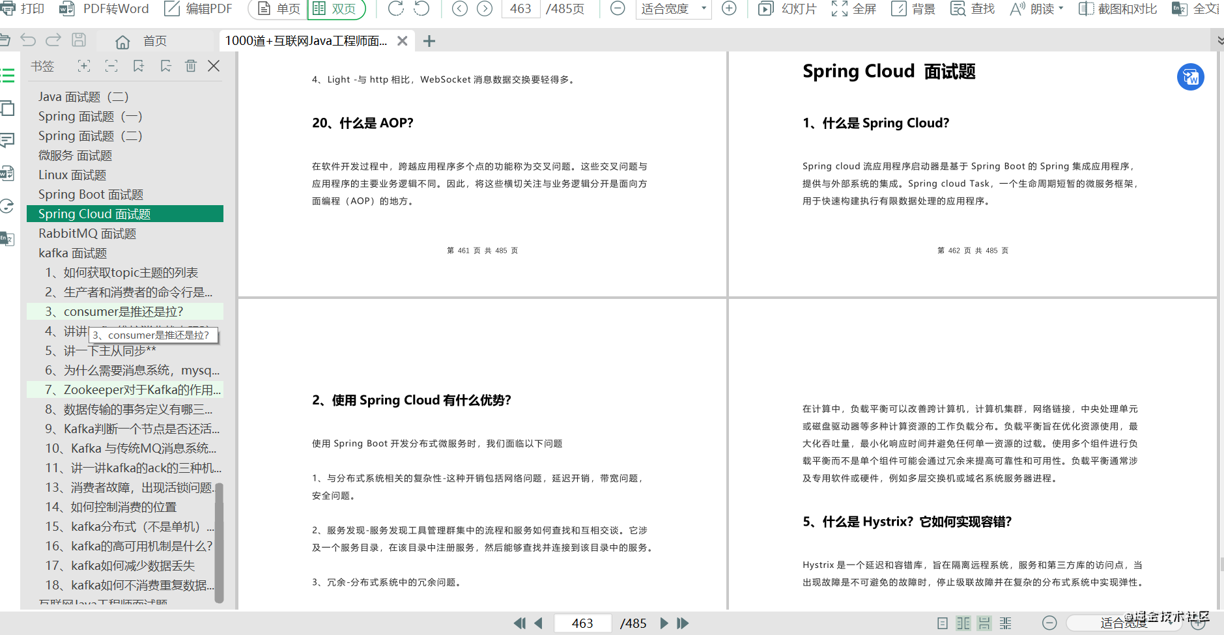Viewport: 1224px width, 635px height.
Task: Open the 查找 search tool
Action: [973, 8]
